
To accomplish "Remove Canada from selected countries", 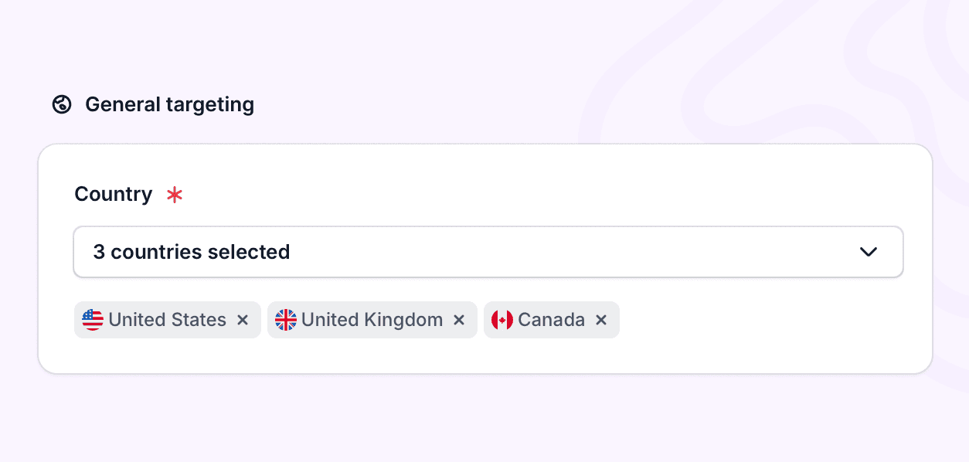I will click(x=601, y=320).
